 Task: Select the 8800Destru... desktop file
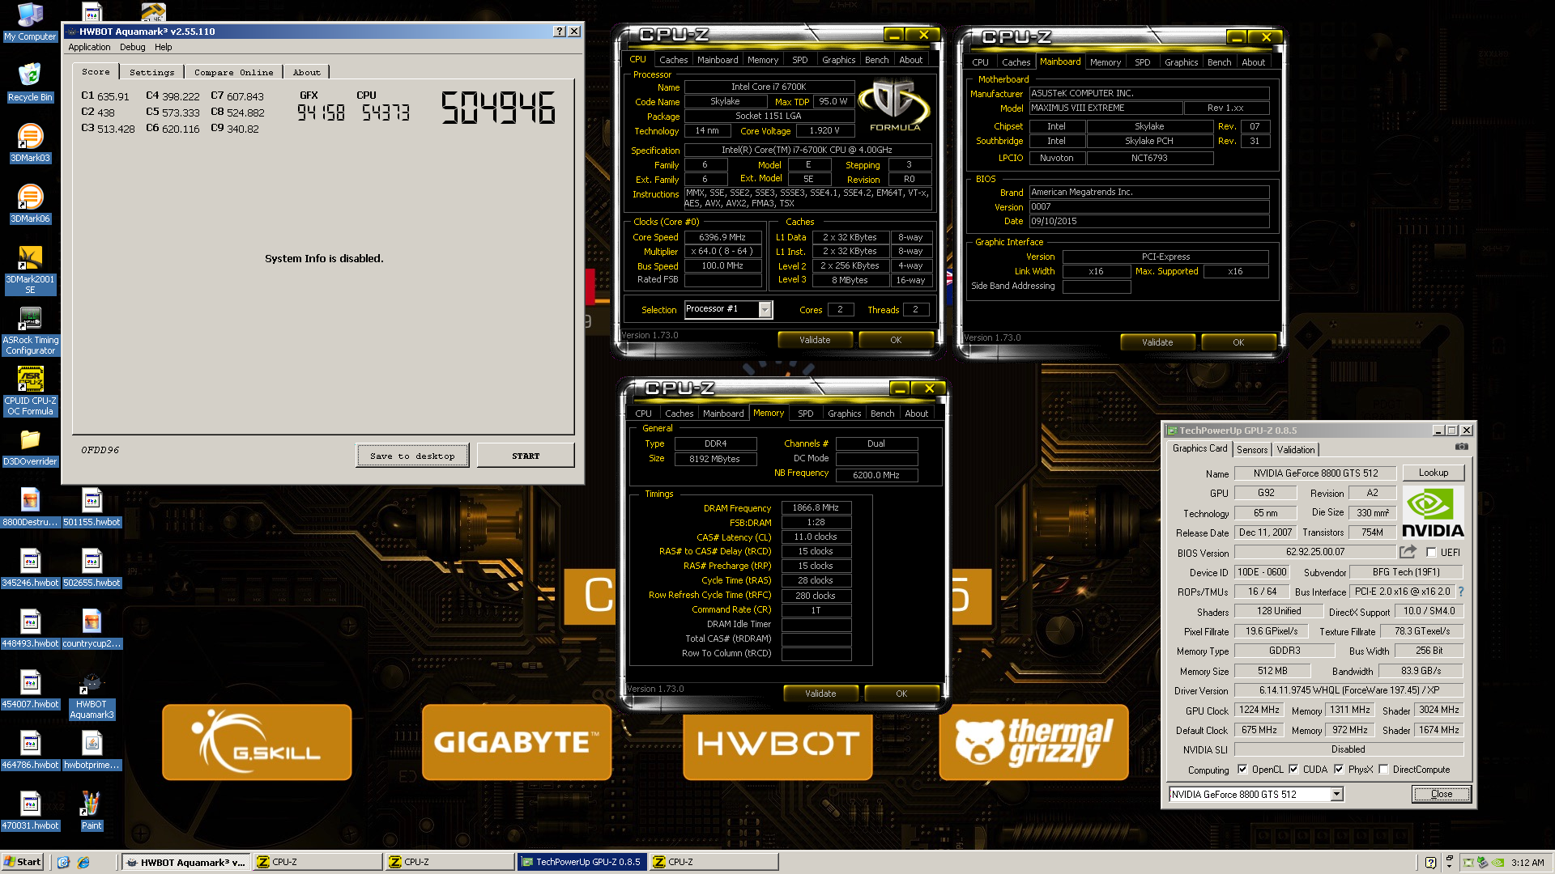30,507
